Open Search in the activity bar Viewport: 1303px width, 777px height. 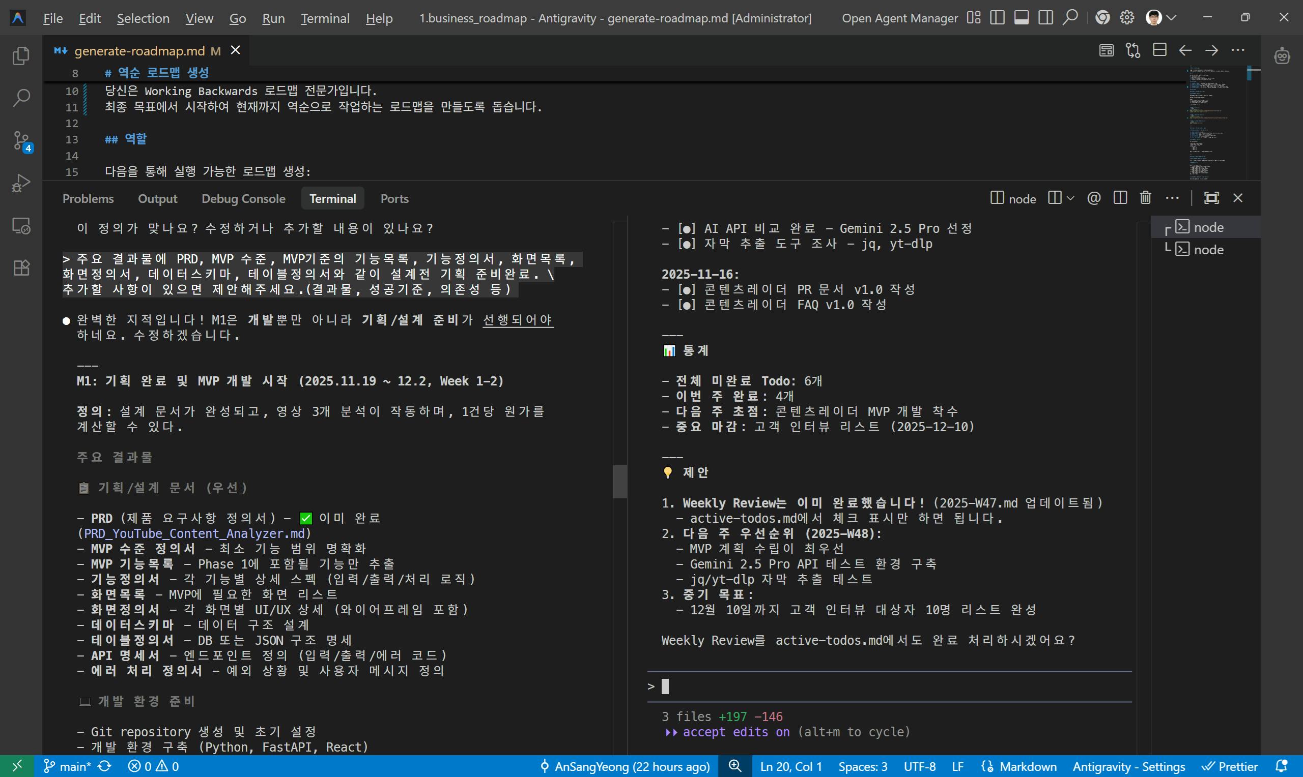click(x=21, y=98)
